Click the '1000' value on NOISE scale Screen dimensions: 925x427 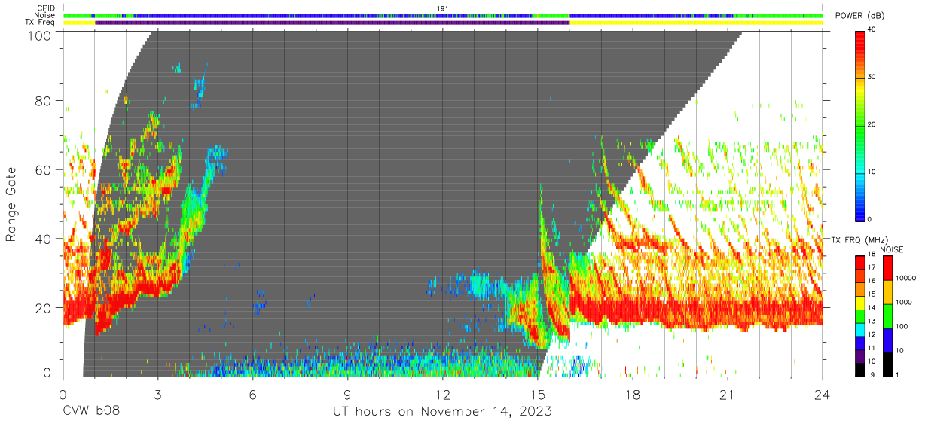905,302
